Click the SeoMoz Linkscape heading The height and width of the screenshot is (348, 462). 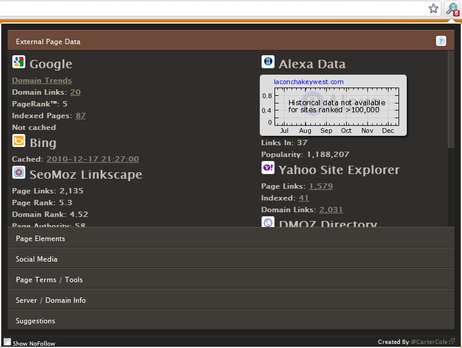click(86, 175)
